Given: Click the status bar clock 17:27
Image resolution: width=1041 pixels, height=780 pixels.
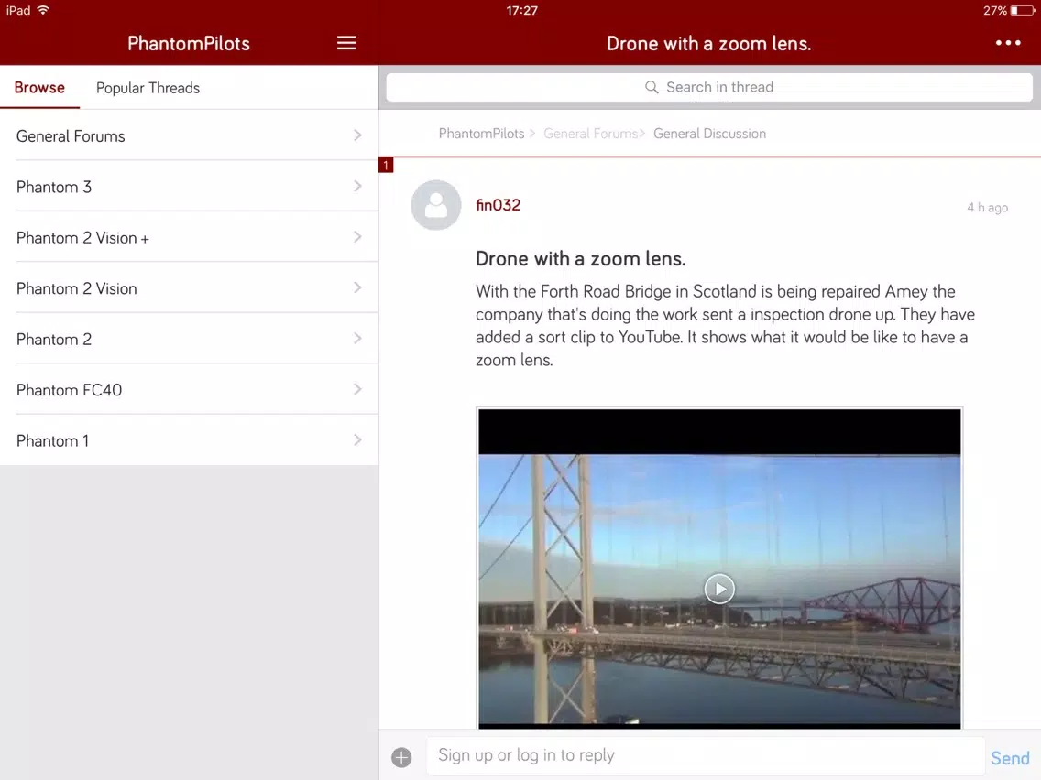Looking at the screenshot, I should coord(521,11).
